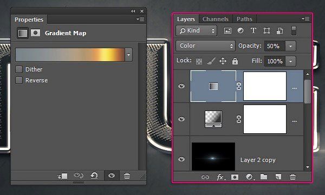Filter for smart objects icon
This screenshot has width=325, height=195.
tap(279, 31)
